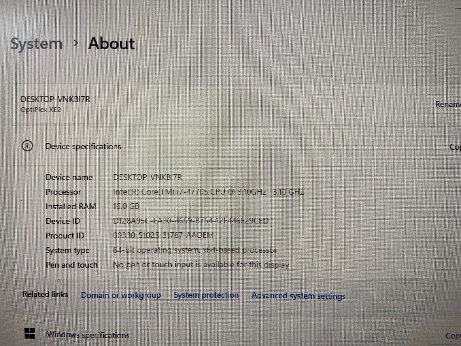This screenshot has width=461, height=346.
Task: Click the Product ID label
Action: coord(65,236)
